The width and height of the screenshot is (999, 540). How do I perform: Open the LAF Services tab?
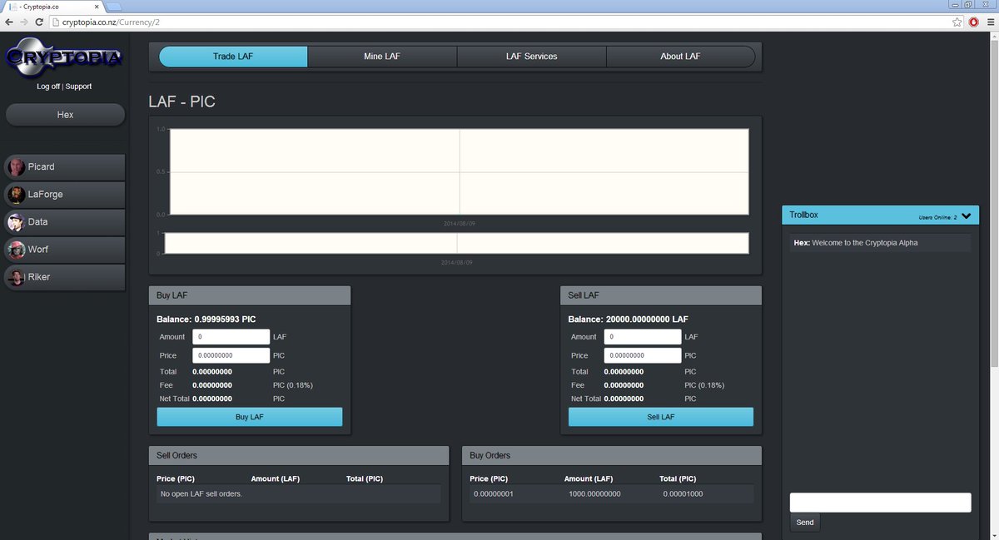[531, 56]
